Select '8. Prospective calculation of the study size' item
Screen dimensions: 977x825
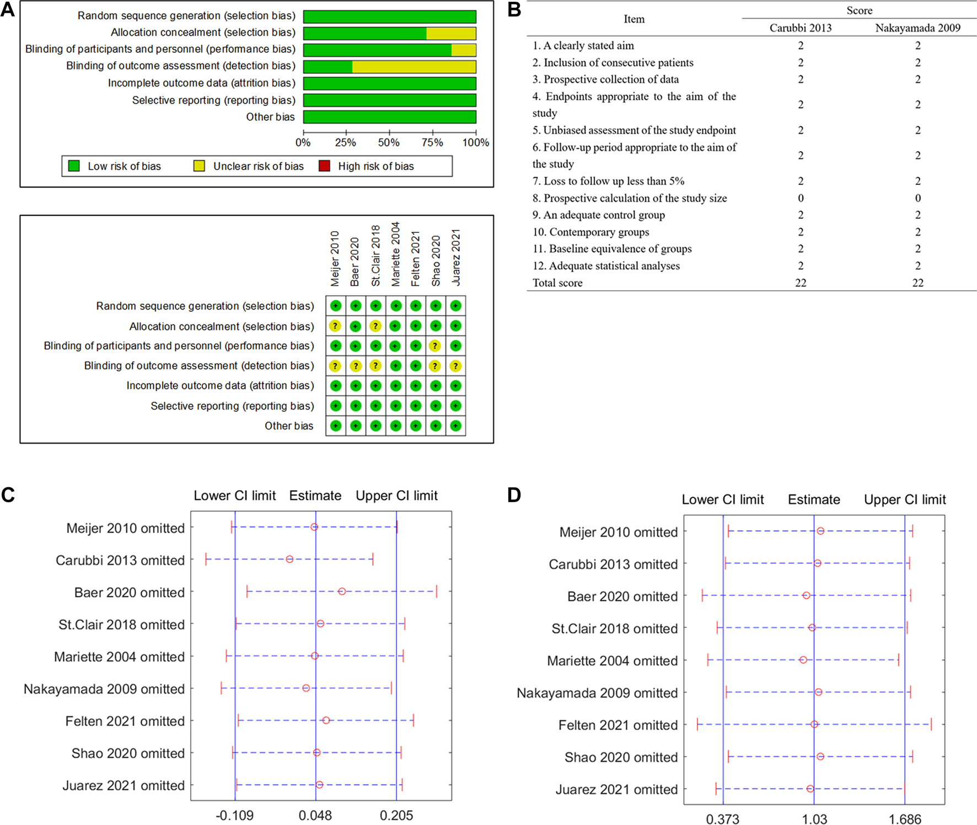630,198
